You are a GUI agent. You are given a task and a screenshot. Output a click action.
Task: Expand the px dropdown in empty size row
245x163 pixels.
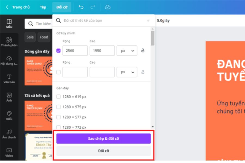point(127,72)
